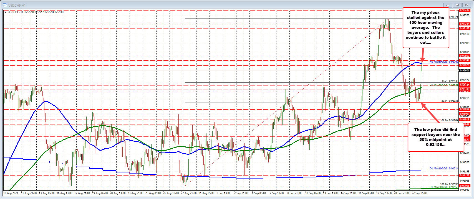The width and height of the screenshot is (474, 199).
Task: Select the red price level label 0.92412
Action: pyautogui.click(x=465, y=84)
